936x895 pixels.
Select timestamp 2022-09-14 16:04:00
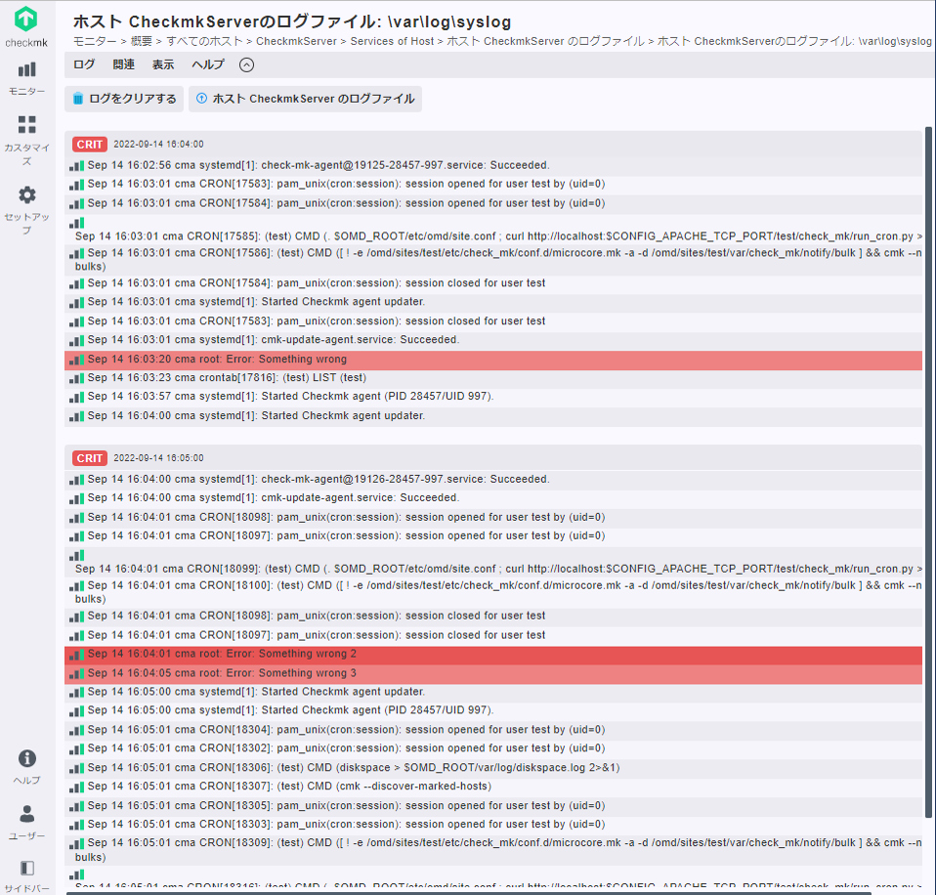158,145
